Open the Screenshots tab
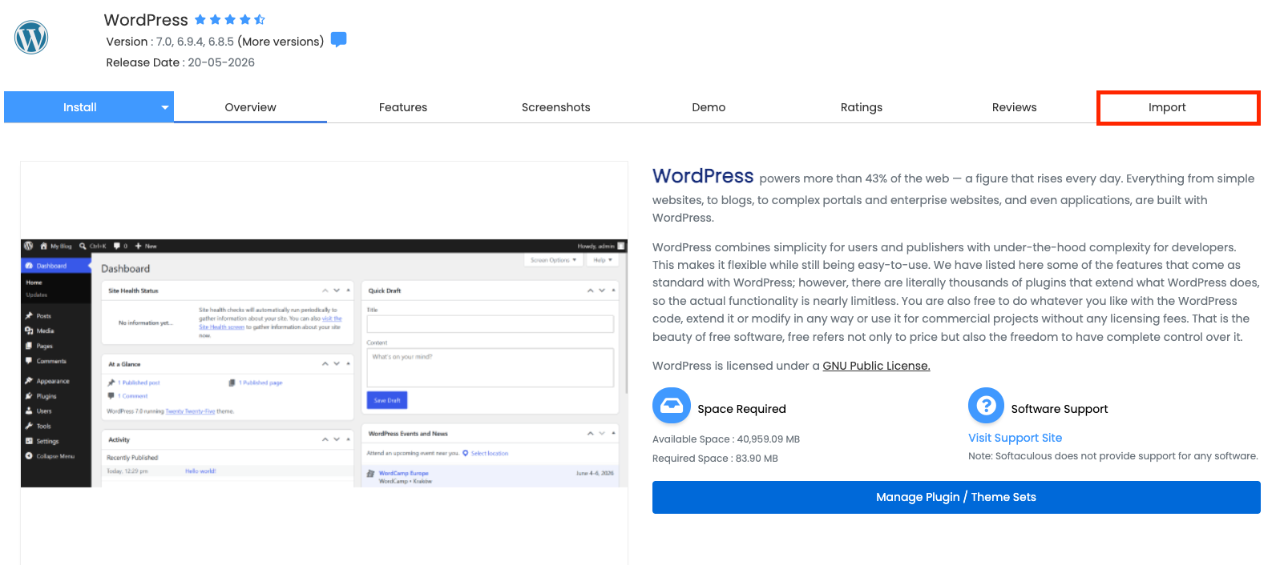 point(555,107)
